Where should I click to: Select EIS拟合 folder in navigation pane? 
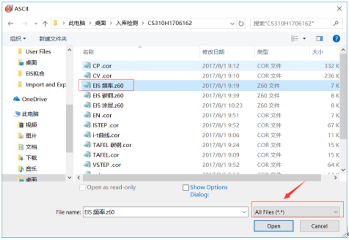click(31, 73)
